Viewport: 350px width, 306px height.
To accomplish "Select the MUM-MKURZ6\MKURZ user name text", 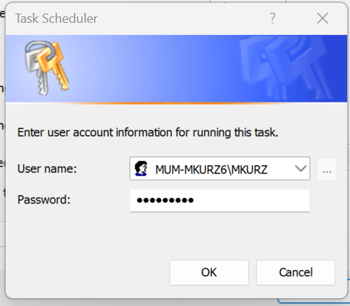I will [x=211, y=169].
